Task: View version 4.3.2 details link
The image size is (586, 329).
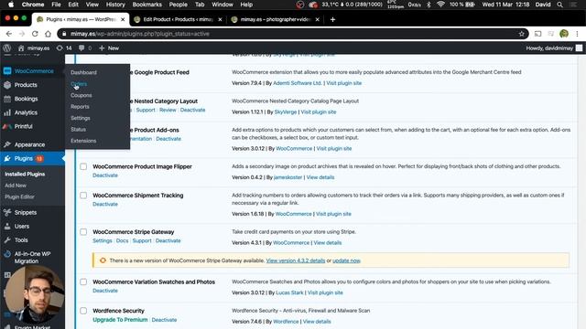Action: pos(295,260)
